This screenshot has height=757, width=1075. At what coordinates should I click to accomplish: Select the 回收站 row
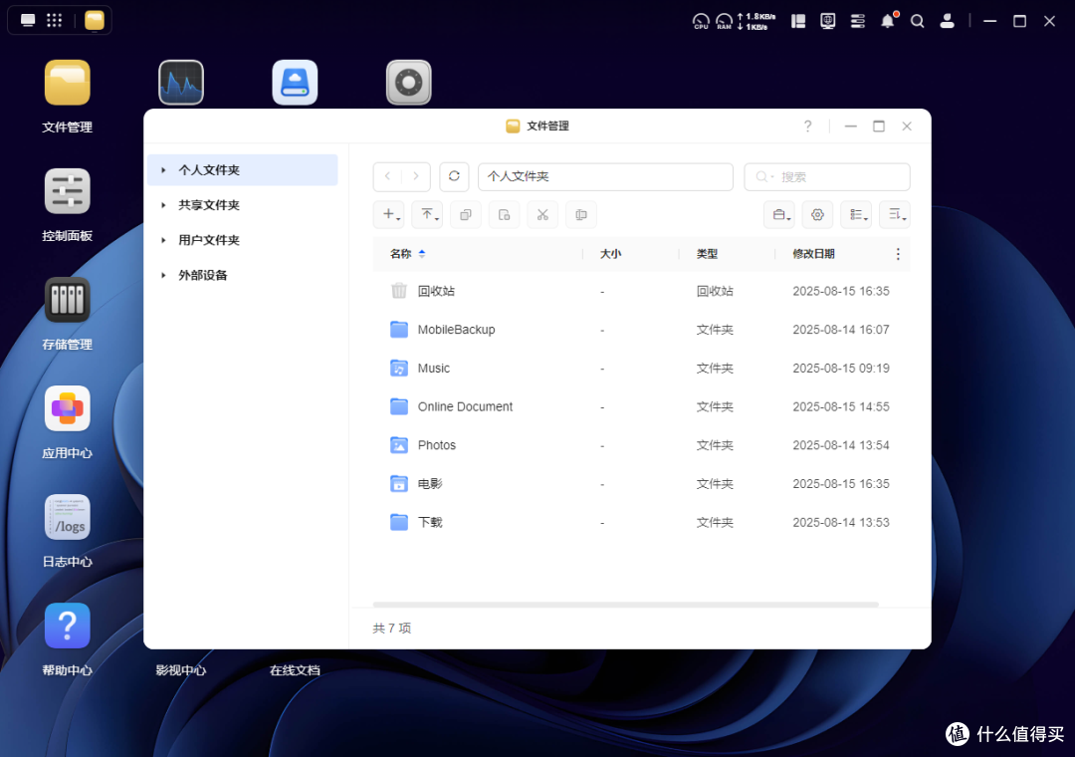[641, 291]
